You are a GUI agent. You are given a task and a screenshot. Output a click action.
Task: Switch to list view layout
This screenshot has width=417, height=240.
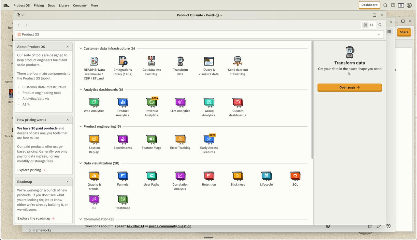point(372,25)
